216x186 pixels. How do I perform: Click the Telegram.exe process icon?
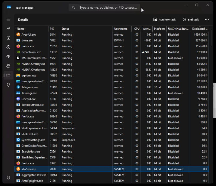[18, 87]
